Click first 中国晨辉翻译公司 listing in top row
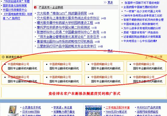Screen dimensions: 167x116 18,64
